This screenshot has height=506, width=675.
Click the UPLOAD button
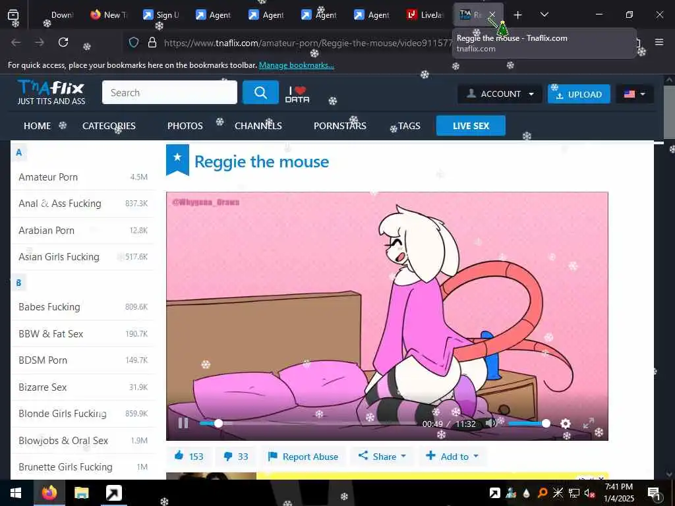[579, 94]
